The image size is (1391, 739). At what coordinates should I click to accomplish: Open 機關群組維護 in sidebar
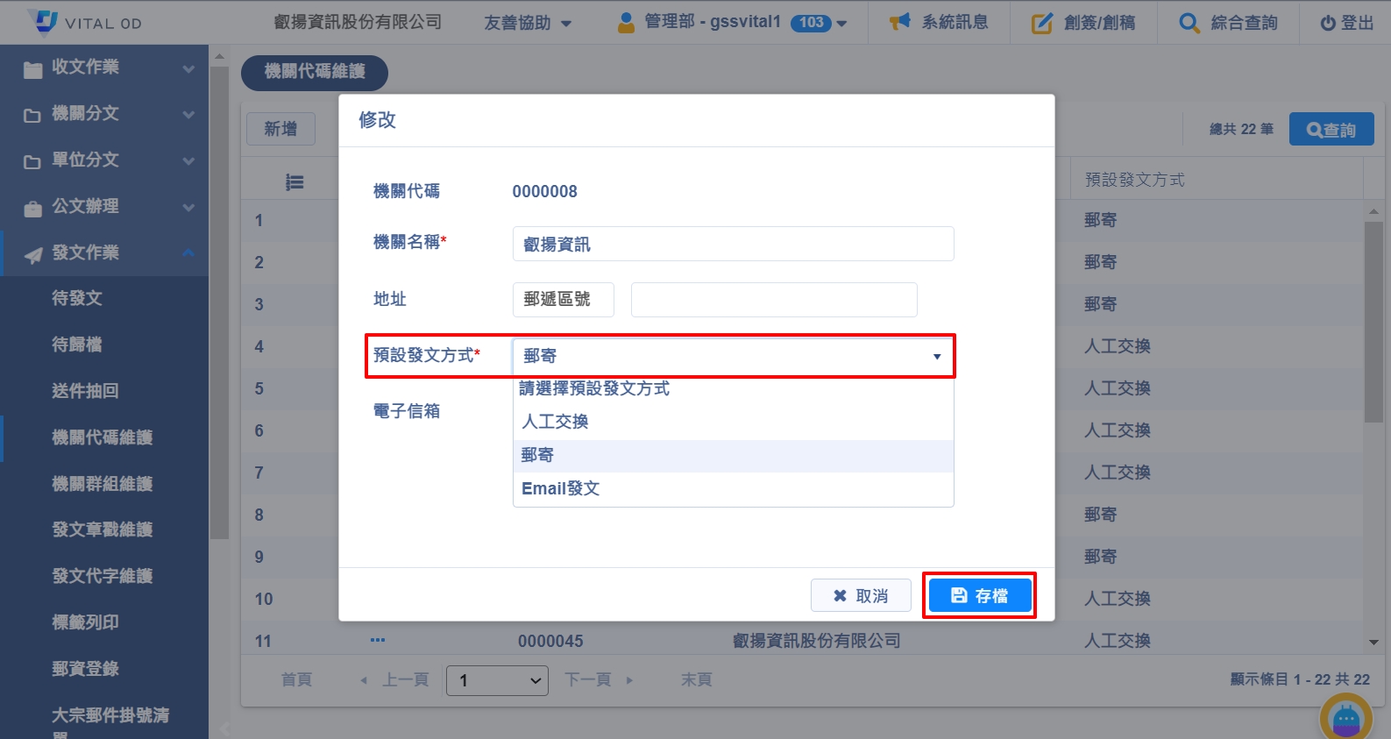(103, 484)
